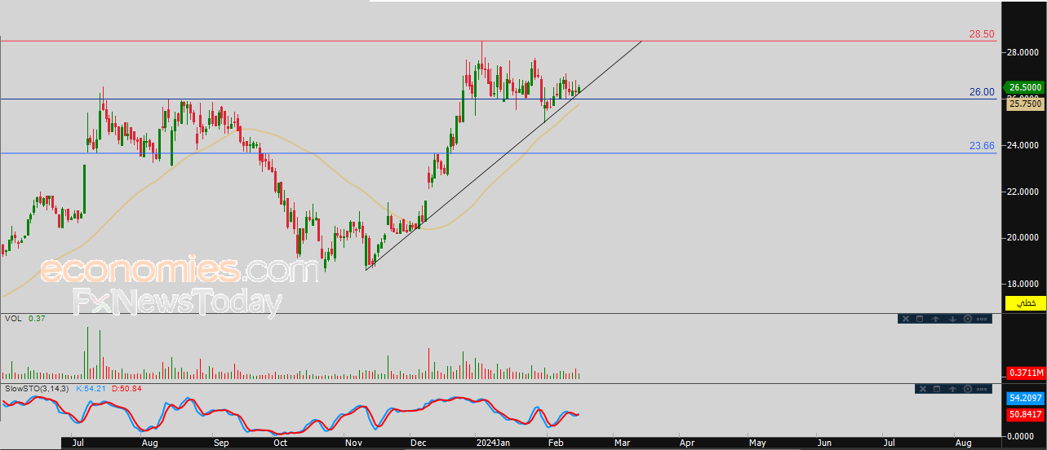Viewport: 1047px width, 450px height.
Task: Click the Aug date axis label near Sep
Action: click(x=149, y=443)
